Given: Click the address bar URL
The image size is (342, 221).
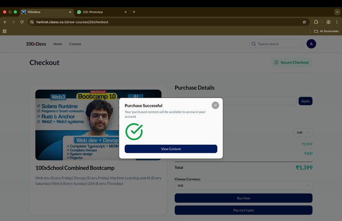Looking at the screenshot, I should click(72, 22).
